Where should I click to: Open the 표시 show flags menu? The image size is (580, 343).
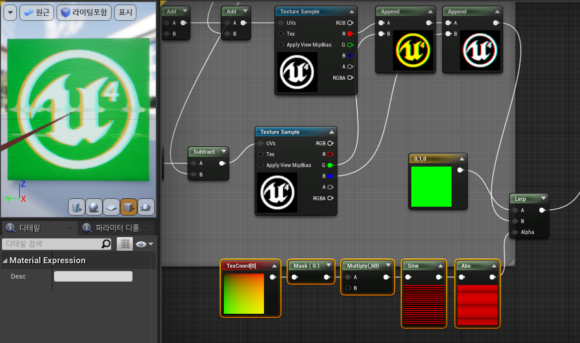(126, 12)
